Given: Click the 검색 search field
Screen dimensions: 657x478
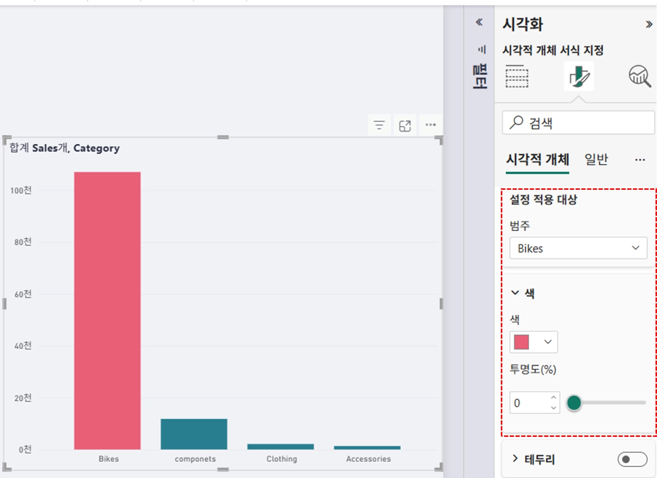Looking at the screenshot, I should pyautogui.click(x=578, y=123).
